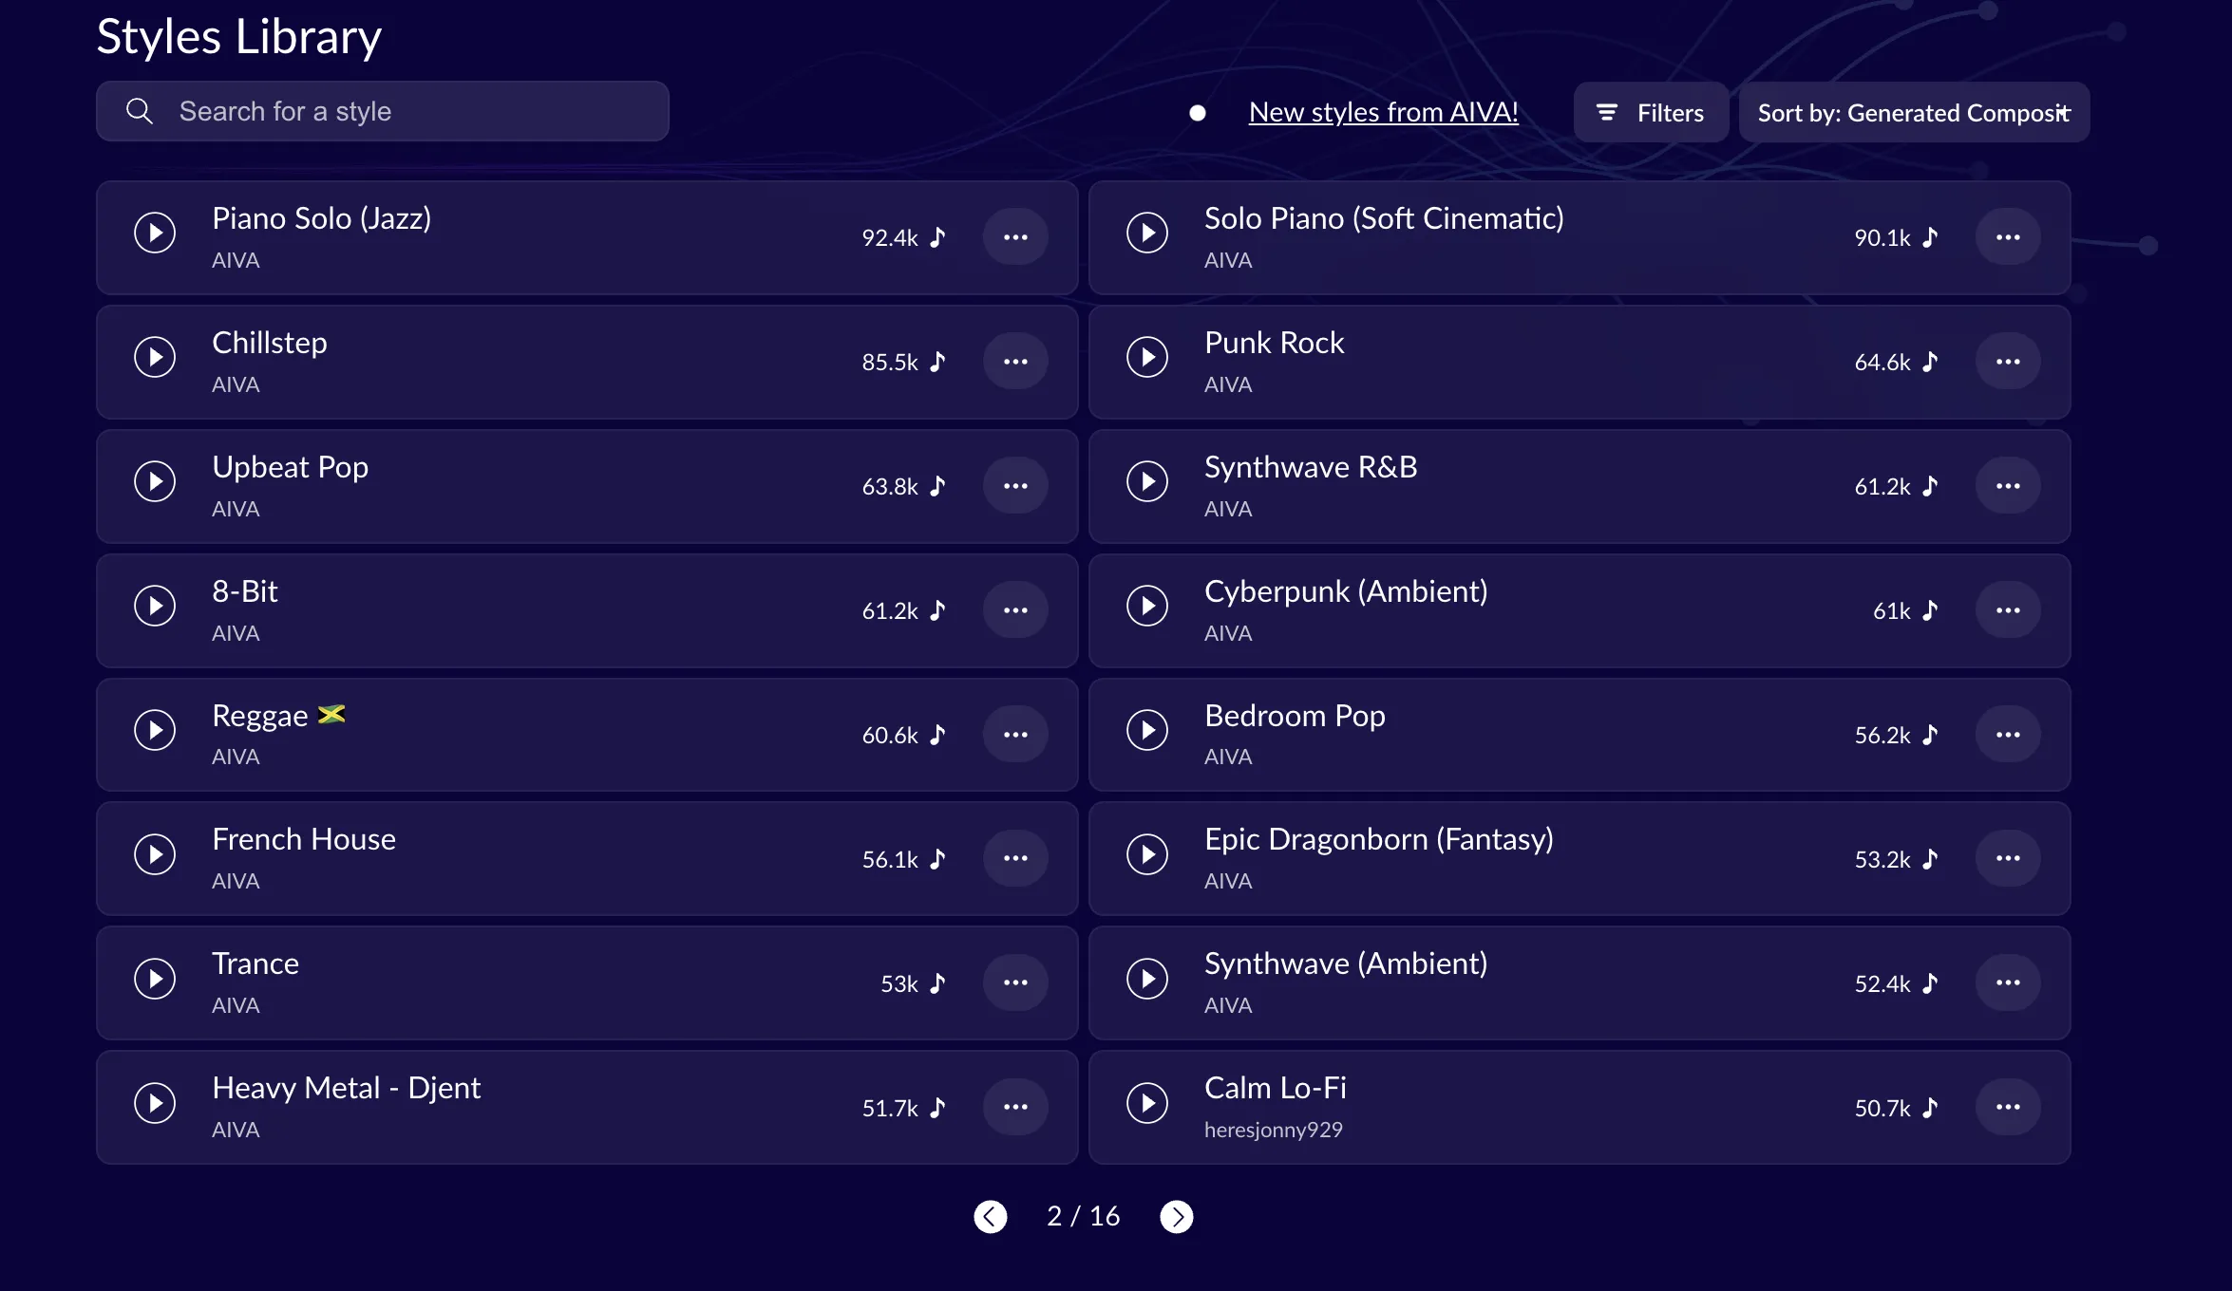Play the Reggae style preview
This screenshot has height=1291, width=2232.
pyautogui.click(x=155, y=730)
